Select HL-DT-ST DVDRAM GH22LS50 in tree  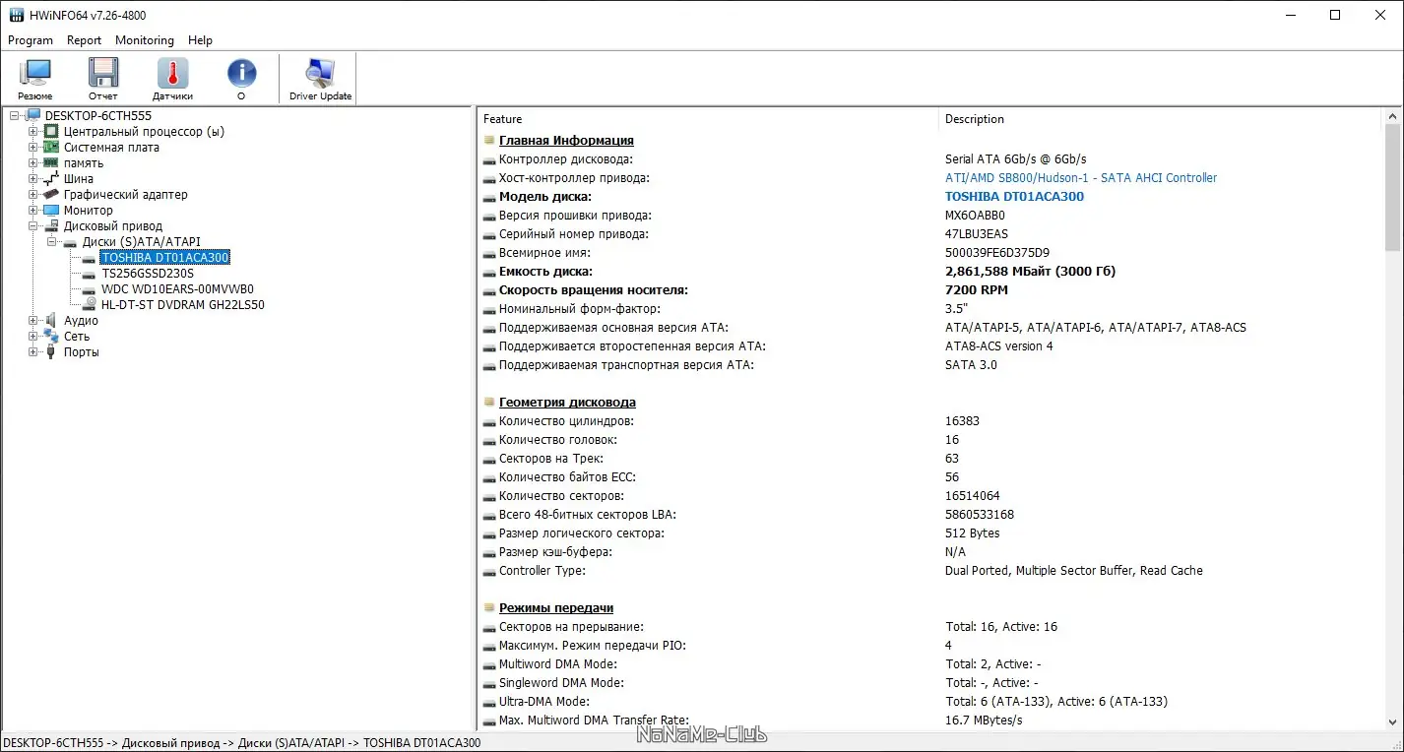coord(182,305)
